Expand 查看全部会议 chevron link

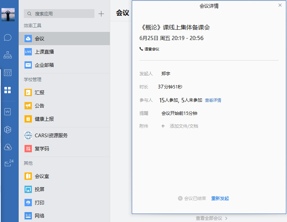212,218
